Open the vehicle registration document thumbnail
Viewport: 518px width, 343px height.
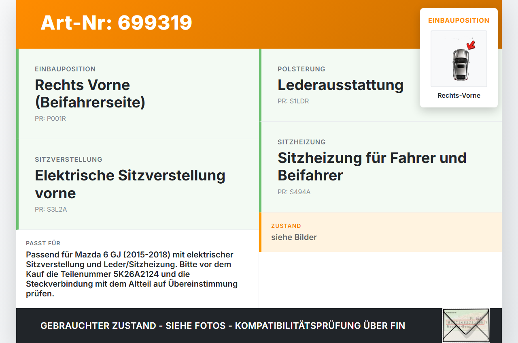point(466,326)
